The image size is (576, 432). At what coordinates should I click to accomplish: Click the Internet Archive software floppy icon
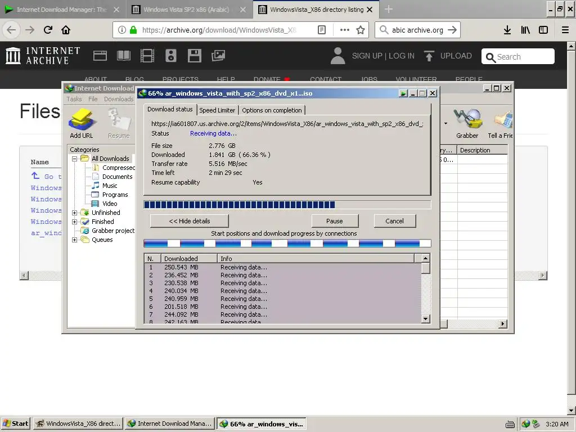click(194, 56)
